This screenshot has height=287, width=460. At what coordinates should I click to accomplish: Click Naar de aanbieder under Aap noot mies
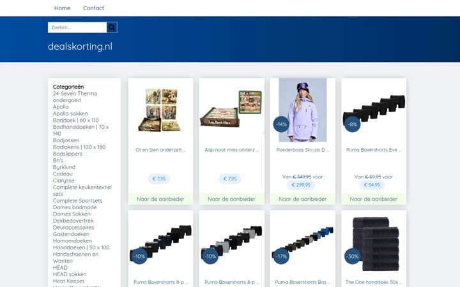click(231, 199)
